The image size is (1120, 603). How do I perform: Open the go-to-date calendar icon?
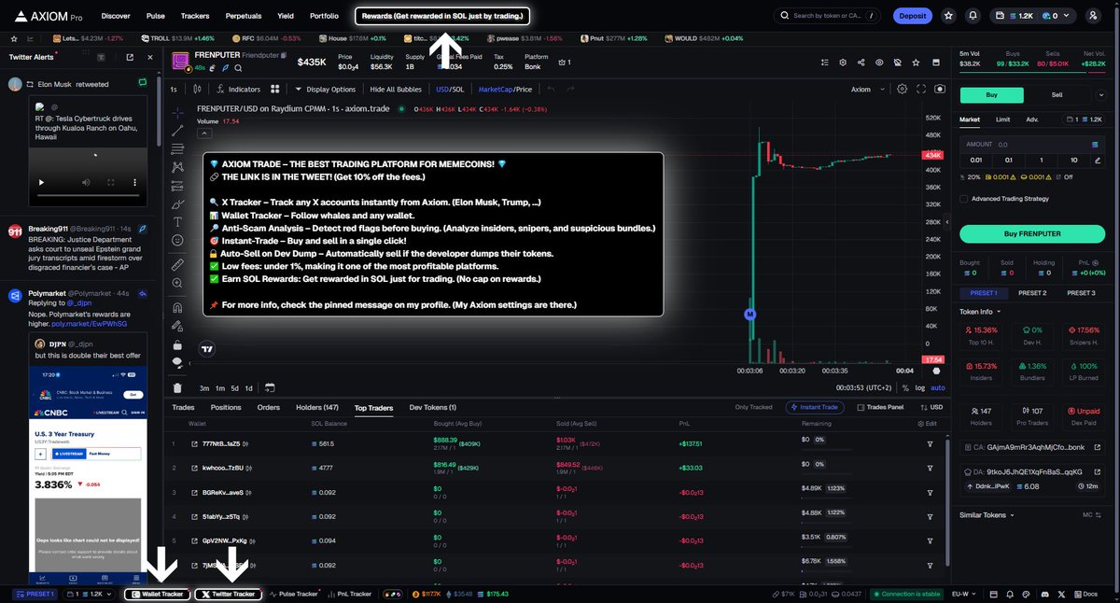coord(270,387)
